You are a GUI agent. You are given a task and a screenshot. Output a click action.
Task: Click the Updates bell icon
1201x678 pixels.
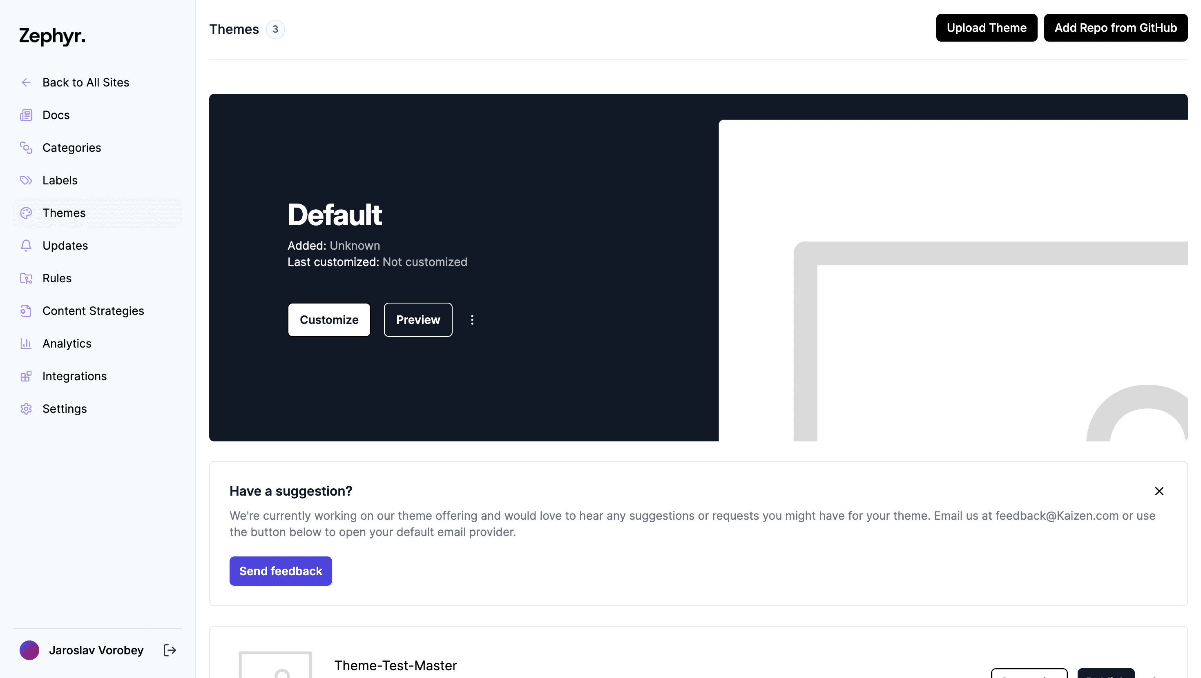tap(26, 246)
